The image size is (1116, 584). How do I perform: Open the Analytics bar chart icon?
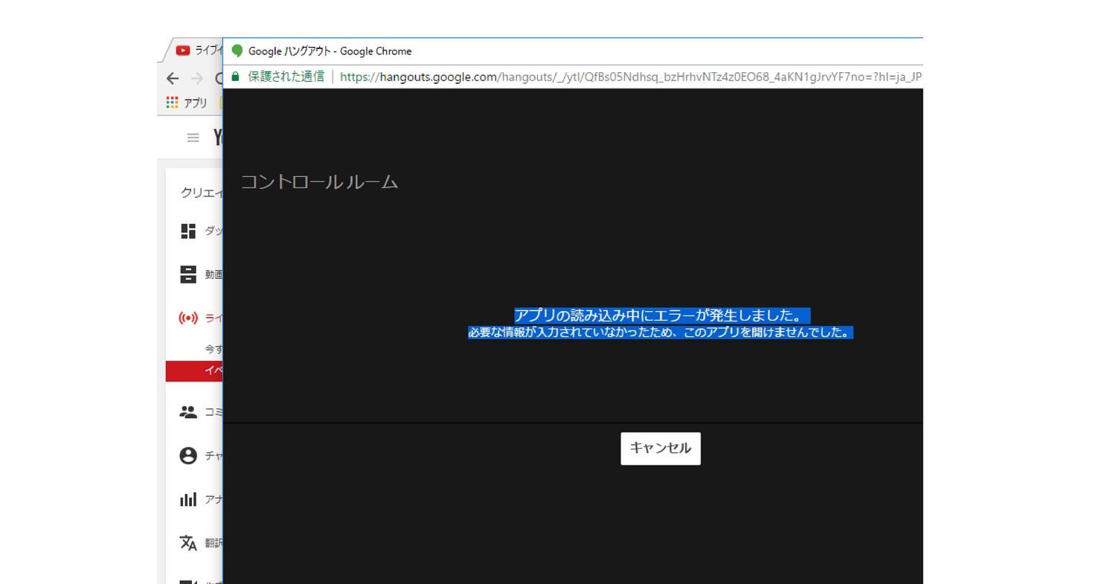tap(188, 499)
